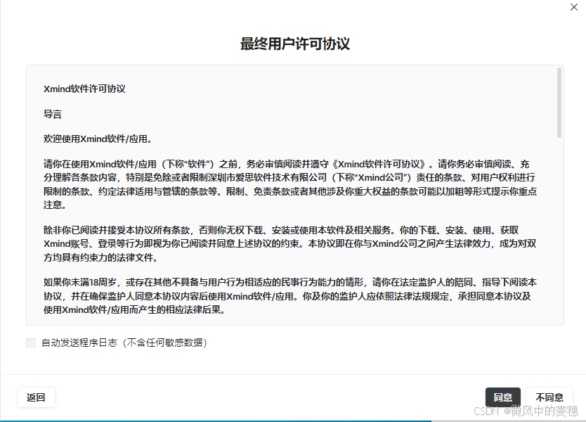This screenshot has height=422, width=586.
Task: Click the Xmind软件许可协议 heading line
Action: pyautogui.click(x=84, y=89)
